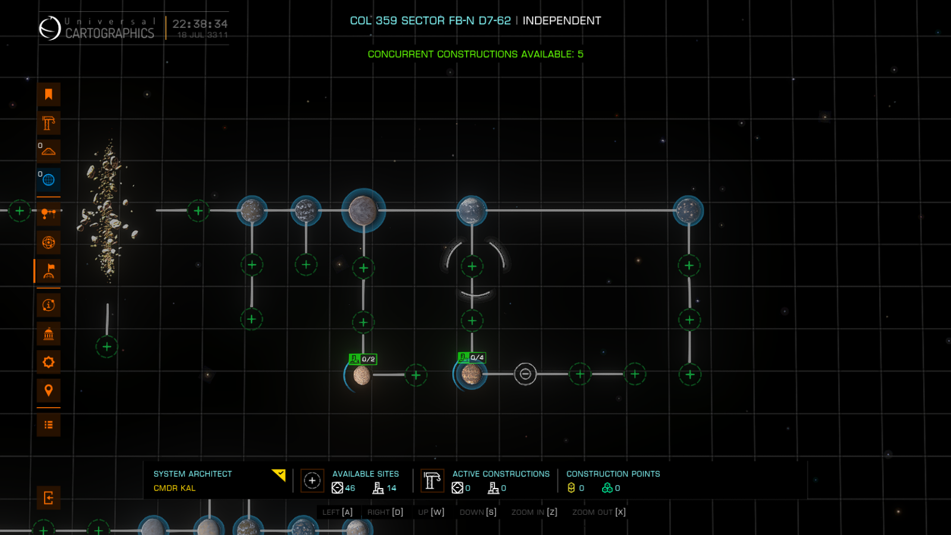Click the first planet right of the asteroid belt
The width and height of the screenshot is (951, 535).
(252, 210)
